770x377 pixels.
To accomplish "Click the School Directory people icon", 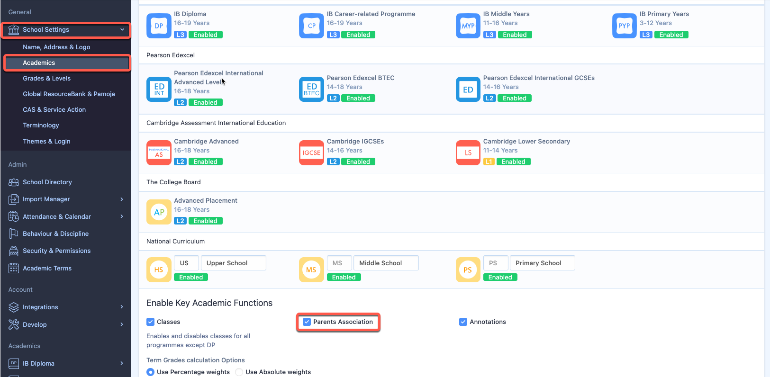I will click(x=14, y=182).
